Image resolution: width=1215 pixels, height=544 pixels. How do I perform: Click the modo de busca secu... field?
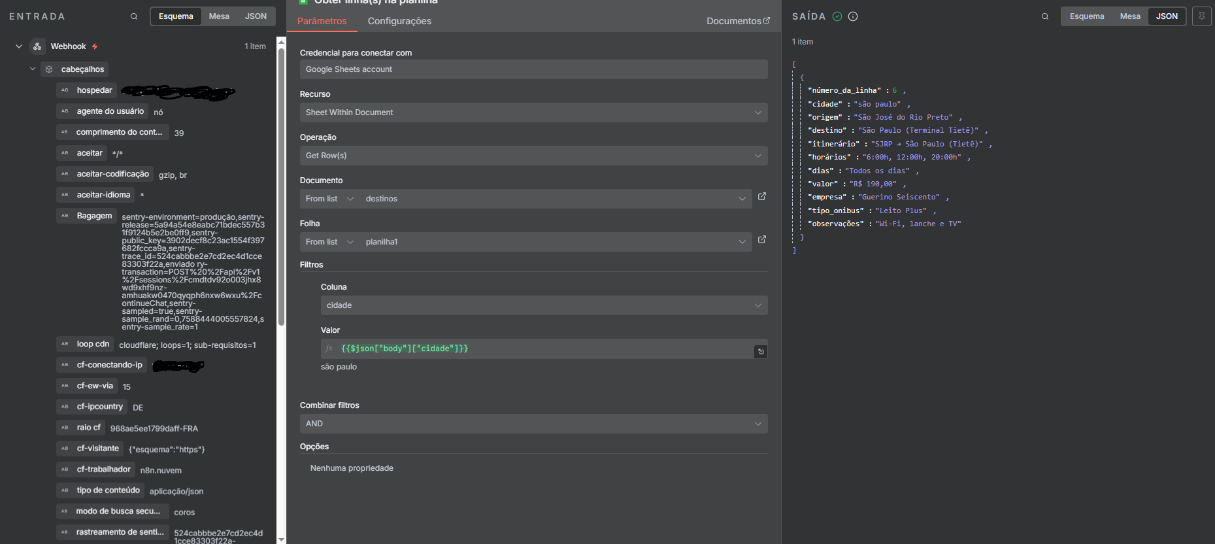[x=112, y=511]
